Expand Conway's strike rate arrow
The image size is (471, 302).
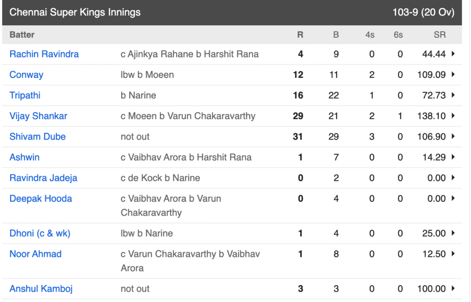(453, 74)
